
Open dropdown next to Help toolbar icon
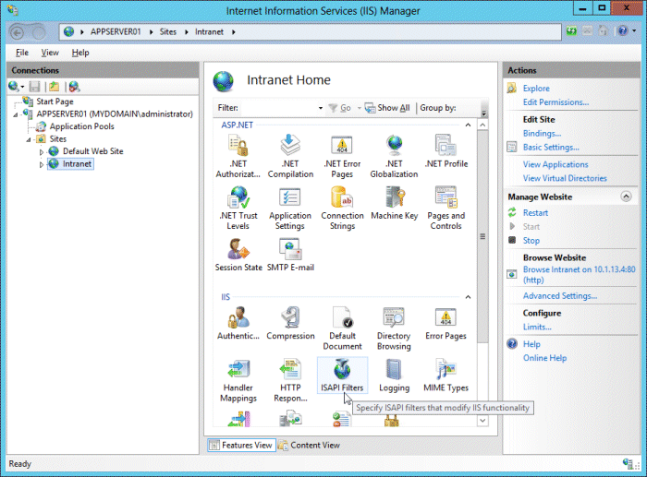tap(634, 30)
